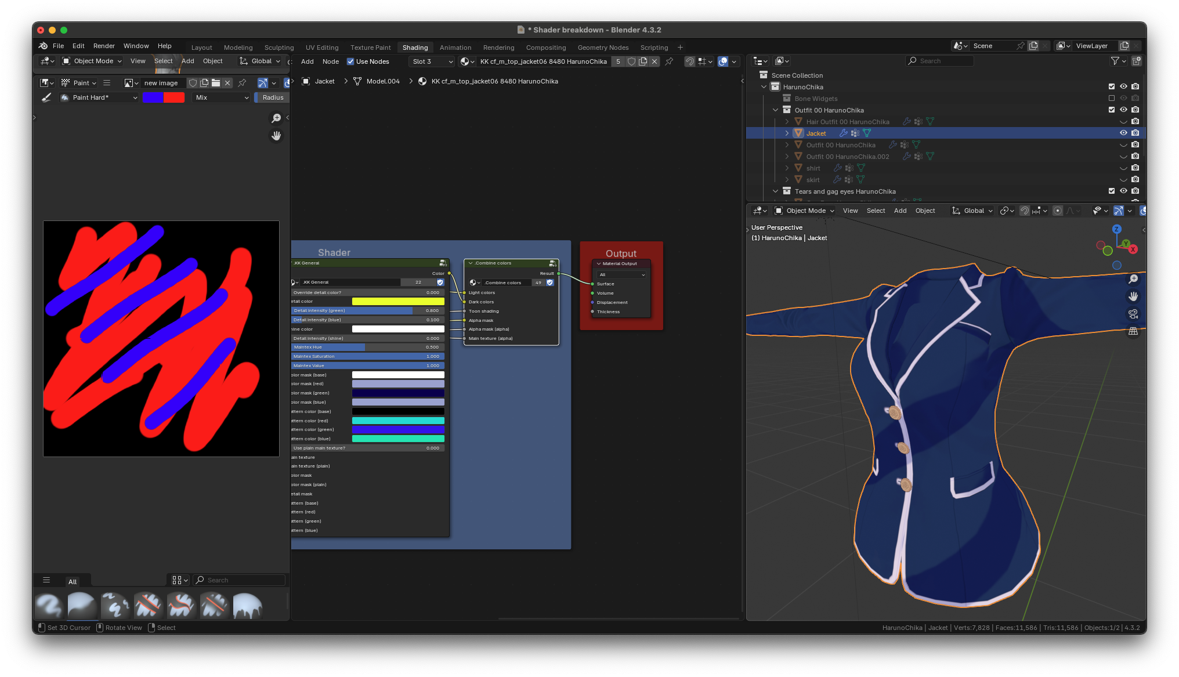Expand the skirt tree item

click(787, 180)
